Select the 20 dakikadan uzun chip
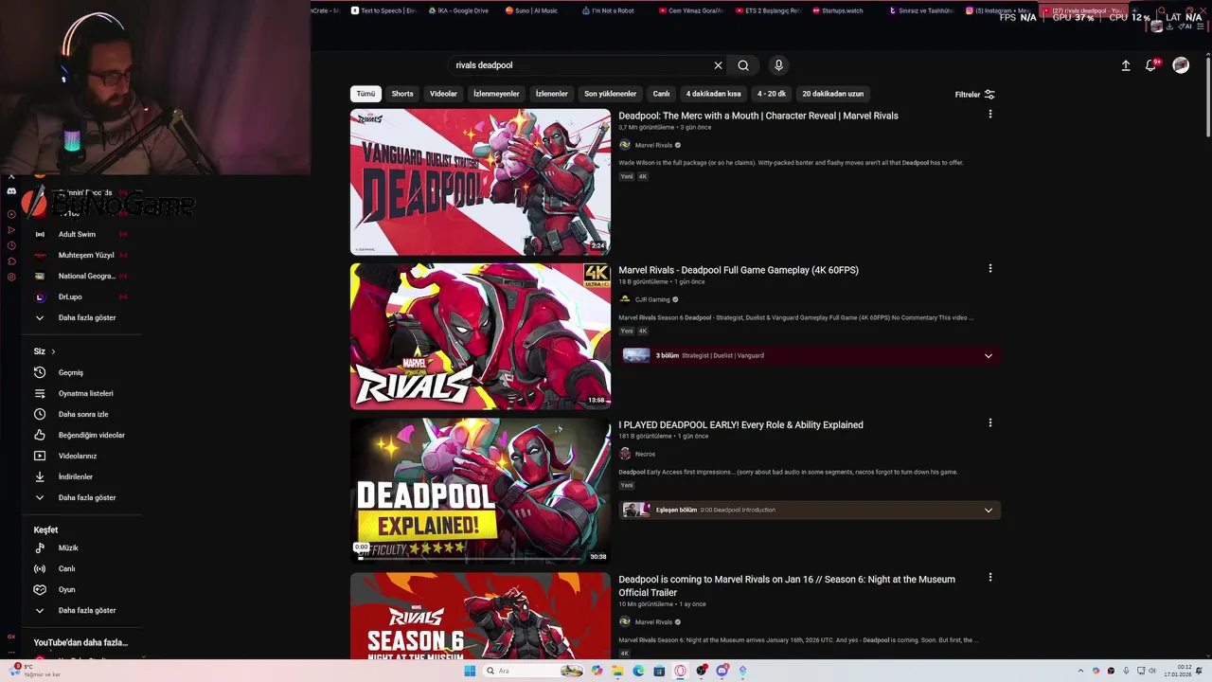 coord(832,94)
